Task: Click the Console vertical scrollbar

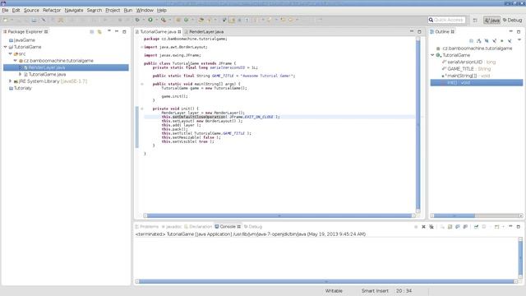Action: pyautogui.click(x=520, y=257)
